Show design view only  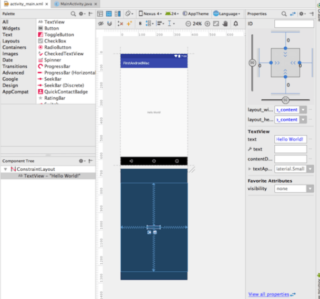point(100,14)
